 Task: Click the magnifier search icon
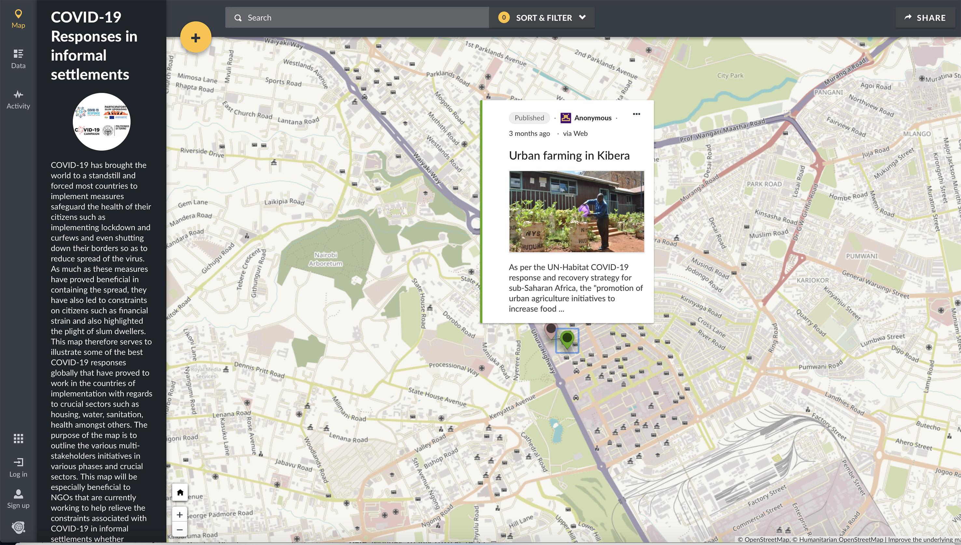pos(238,18)
